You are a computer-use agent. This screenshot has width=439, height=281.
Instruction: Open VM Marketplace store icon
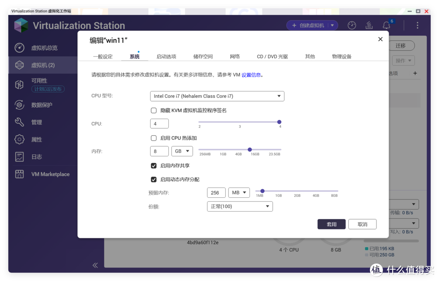point(20,174)
